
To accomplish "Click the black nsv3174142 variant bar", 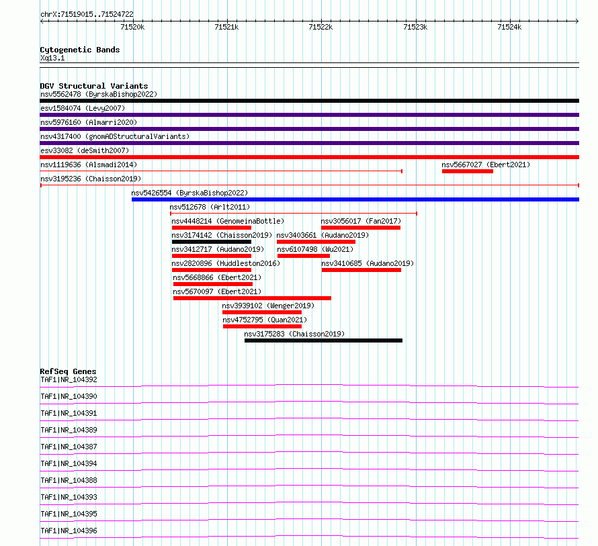I will [x=212, y=242].
